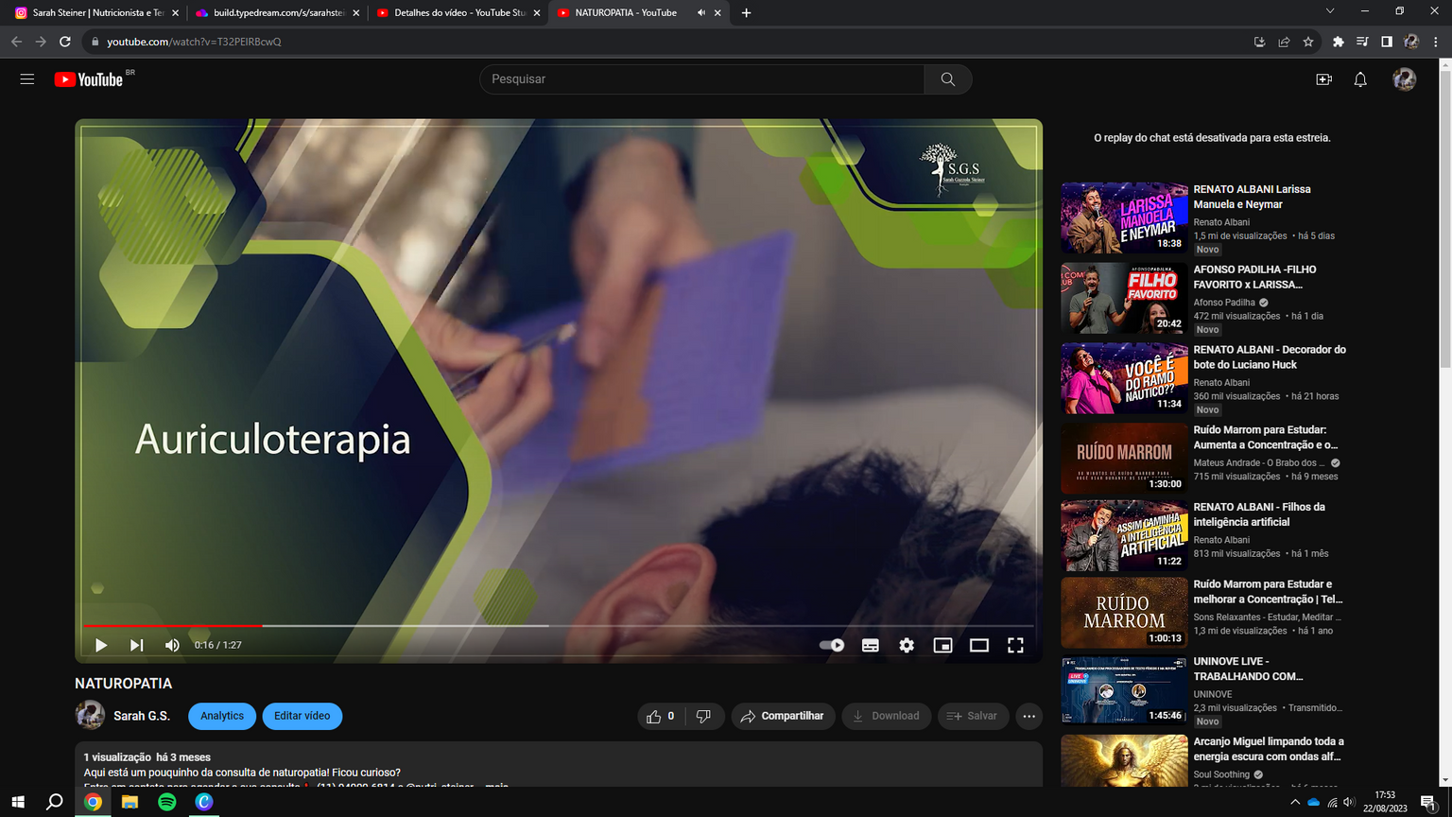Enter full screen mode
This screenshot has width=1452, height=817.
[x=1015, y=645]
